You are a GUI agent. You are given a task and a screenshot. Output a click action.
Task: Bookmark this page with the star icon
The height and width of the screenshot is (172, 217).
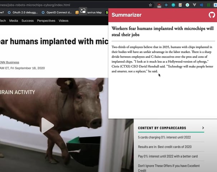pyautogui.click(x=150, y=5)
